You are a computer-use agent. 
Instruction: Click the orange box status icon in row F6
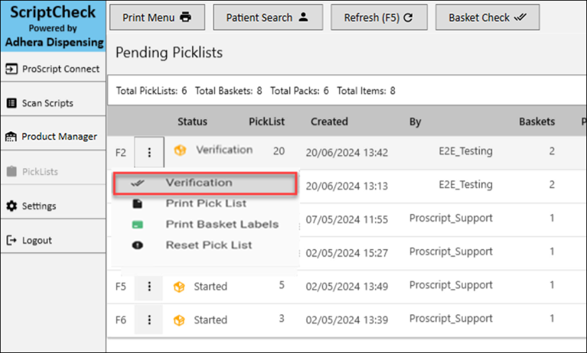[179, 320]
